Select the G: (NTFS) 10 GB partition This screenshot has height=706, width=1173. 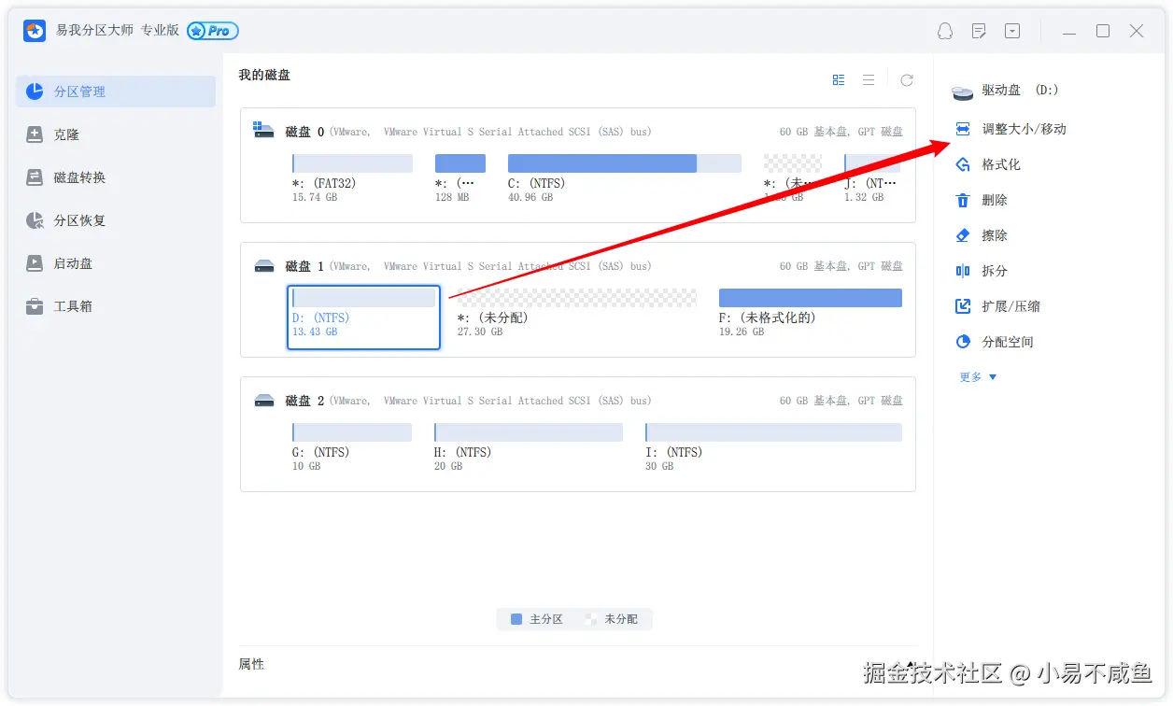(x=351, y=448)
